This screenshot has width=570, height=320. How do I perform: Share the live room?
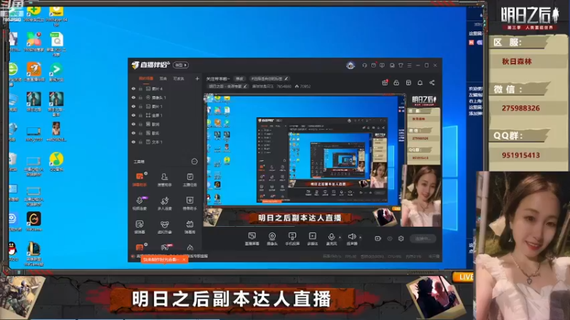pos(432,82)
